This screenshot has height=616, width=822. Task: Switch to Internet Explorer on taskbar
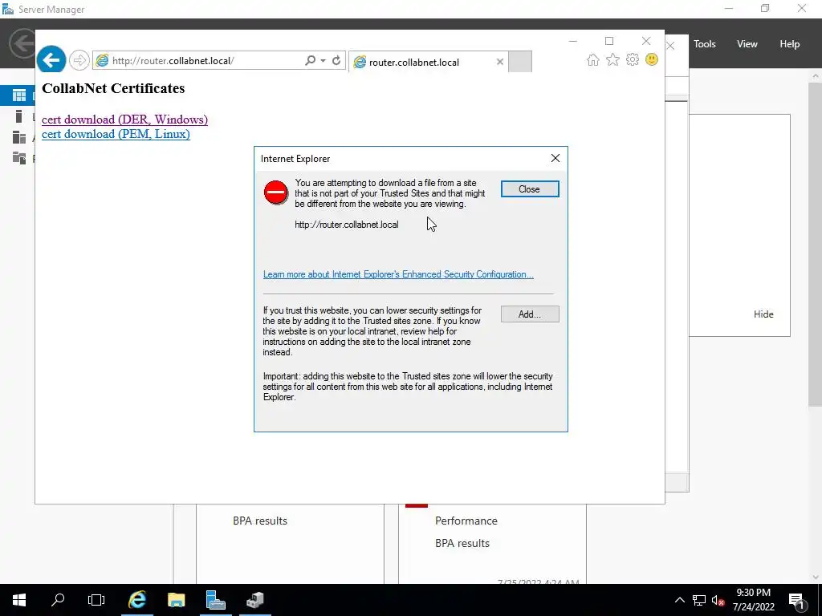tap(137, 600)
